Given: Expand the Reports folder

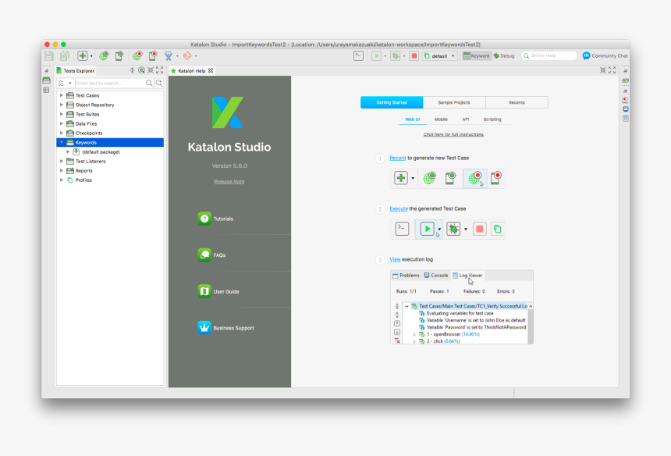Looking at the screenshot, I should (x=62, y=170).
